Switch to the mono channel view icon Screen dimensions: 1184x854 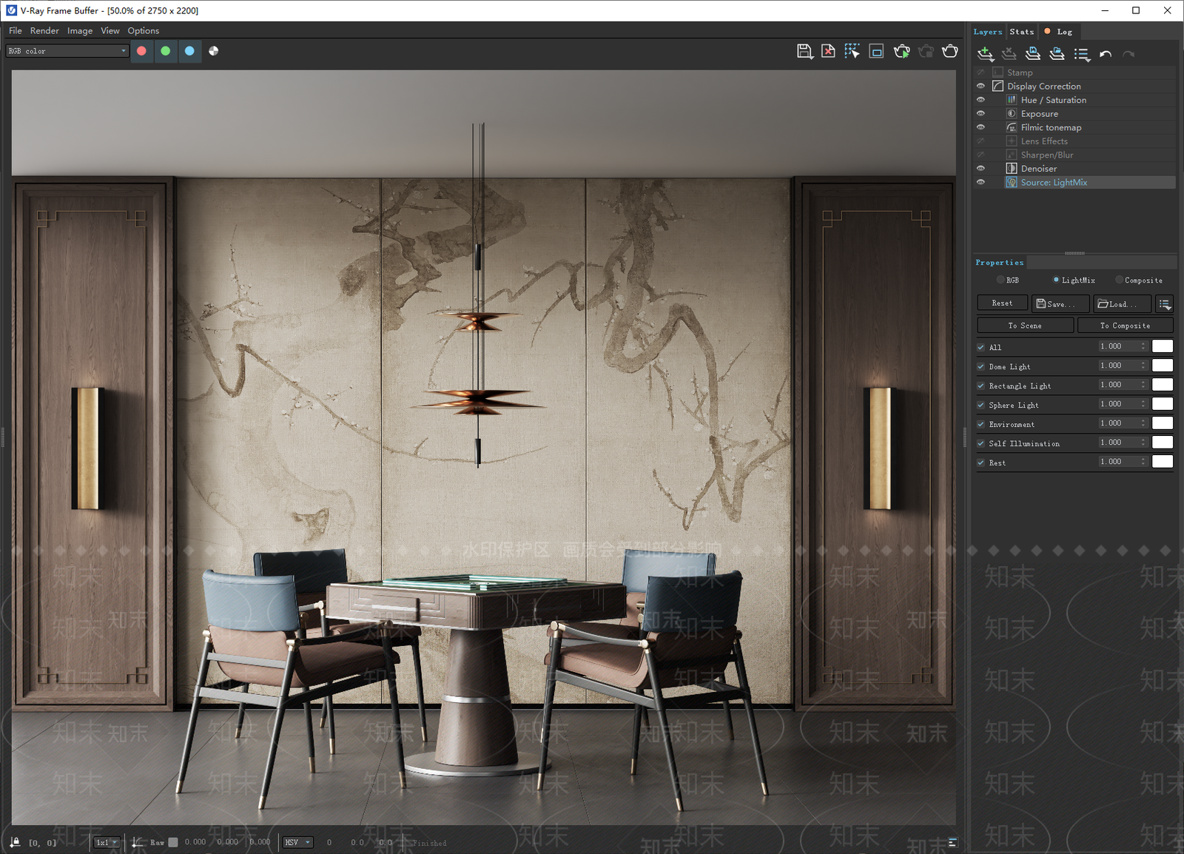tap(213, 51)
